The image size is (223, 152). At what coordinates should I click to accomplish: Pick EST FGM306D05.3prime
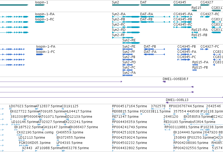pyautogui.click(x=24, y=145)
